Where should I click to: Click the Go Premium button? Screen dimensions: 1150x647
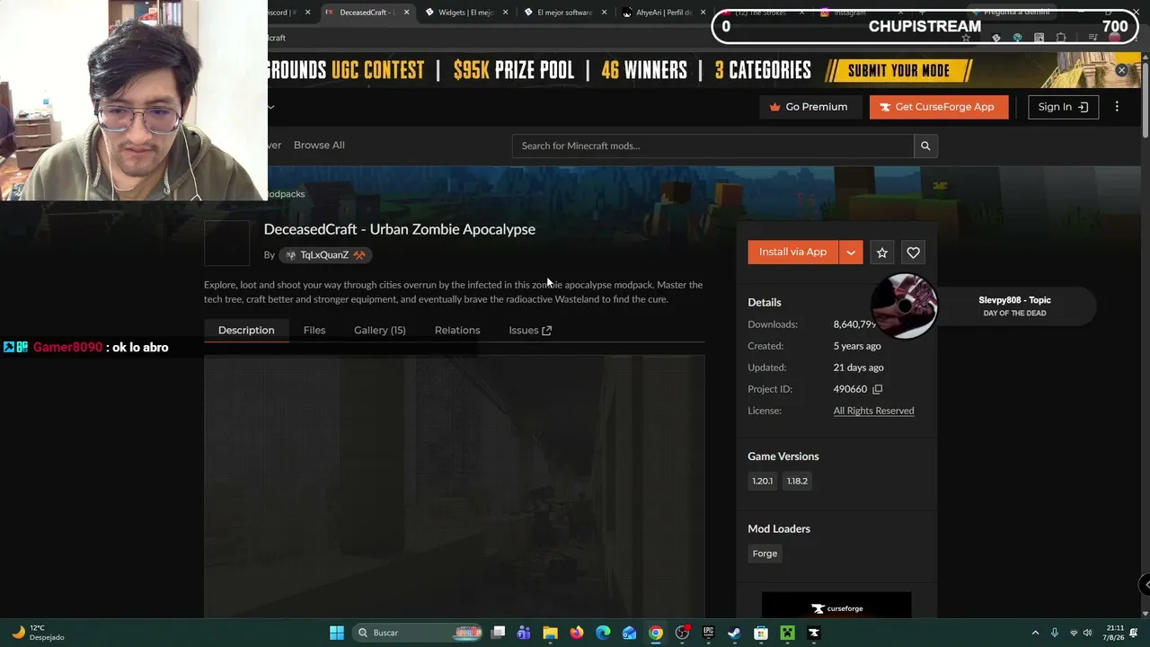point(809,107)
